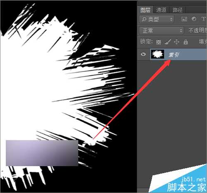Click the 填充 fill label
Image resolution: width=207 pixels, height=193 pixels.
coord(203,42)
